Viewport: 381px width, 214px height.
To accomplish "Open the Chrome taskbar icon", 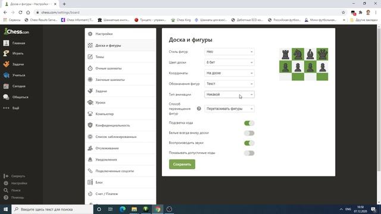I will click(158, 209).
